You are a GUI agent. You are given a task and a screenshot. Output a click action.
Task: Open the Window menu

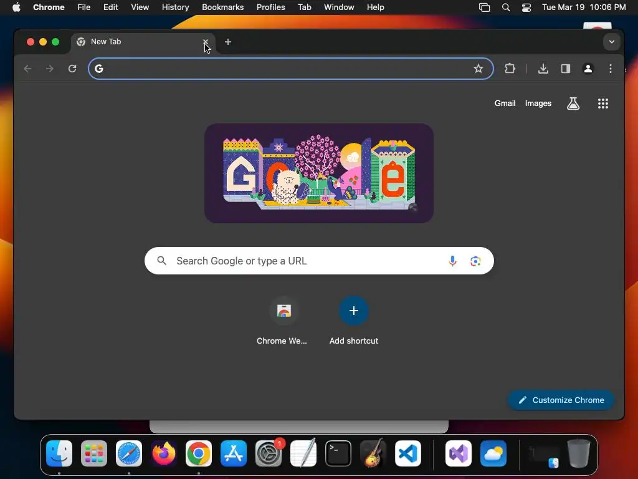coord(339,7)
